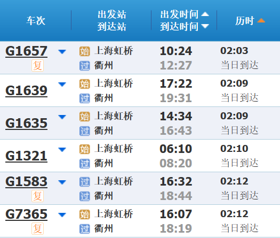The height and width of the screenshot is (238, 280).
Task: Expand stop details for train G1635
Action: [x=62, y=117]
